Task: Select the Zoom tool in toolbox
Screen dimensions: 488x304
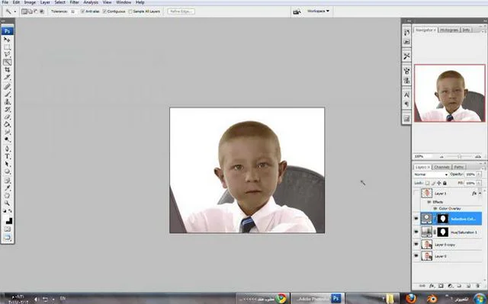Action: 7,203
